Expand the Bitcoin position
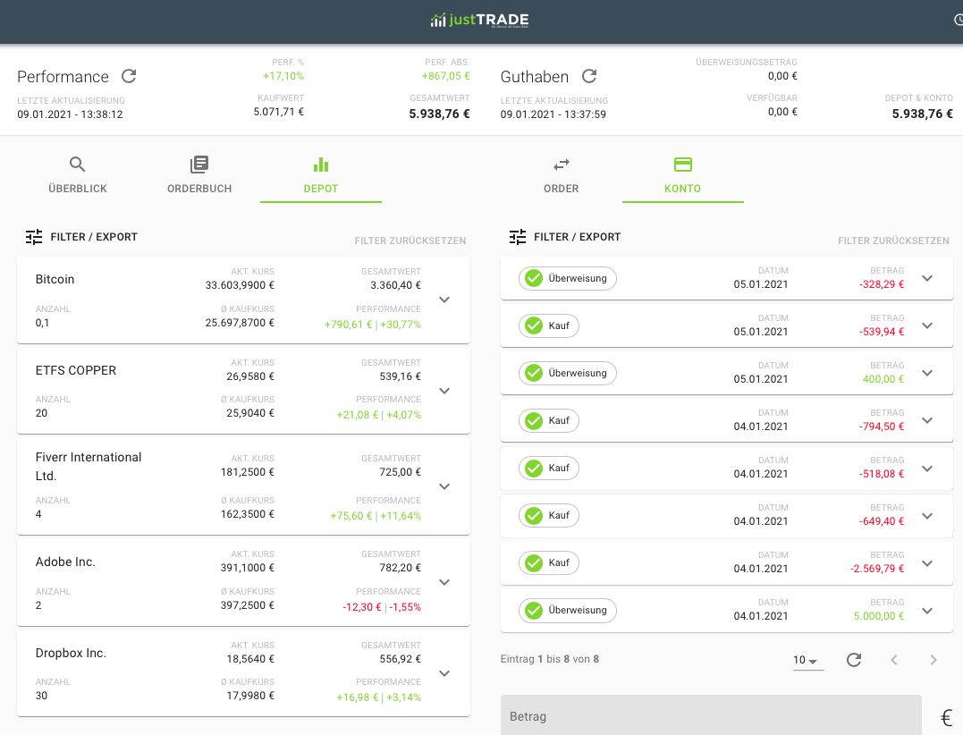Viewport: 963px width, 735px height. tap(444, 300)
